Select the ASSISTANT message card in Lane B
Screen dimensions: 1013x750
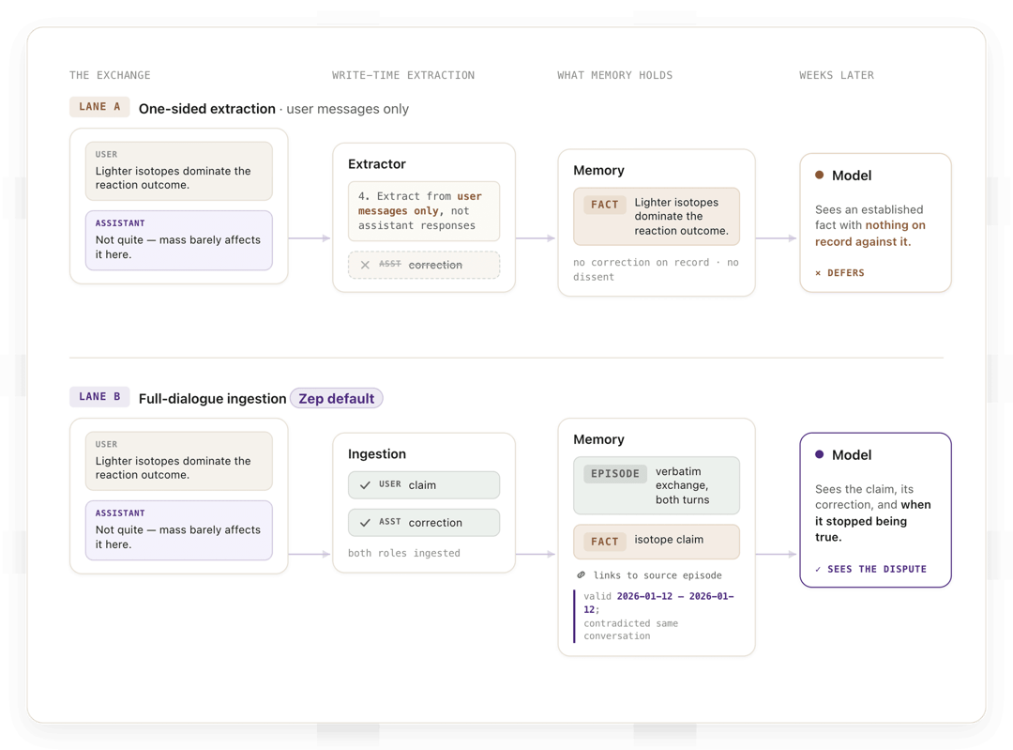[x=179, y=530]
